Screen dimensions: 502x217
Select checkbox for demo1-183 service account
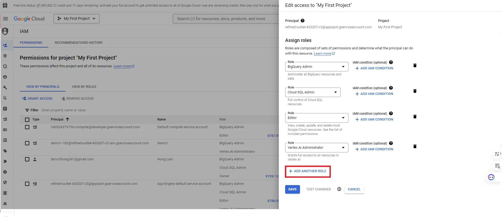(x=27, y=143)
